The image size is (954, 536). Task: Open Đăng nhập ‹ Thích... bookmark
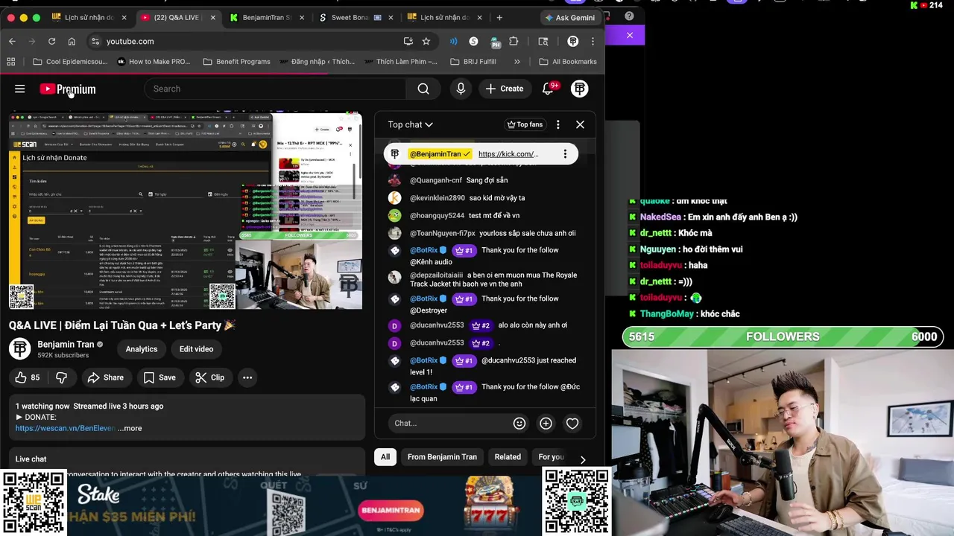[316, 62]
